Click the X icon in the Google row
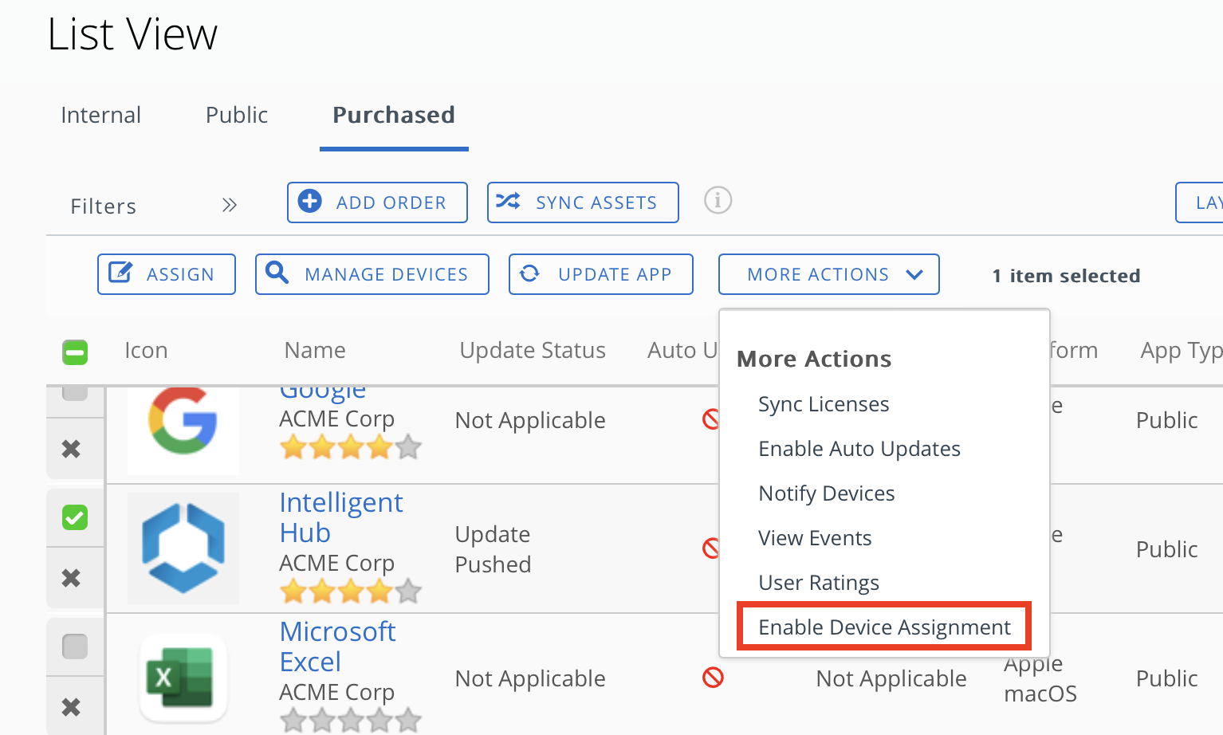The image size is (1223, 735). pyautogui.click(x=72, y=449)
